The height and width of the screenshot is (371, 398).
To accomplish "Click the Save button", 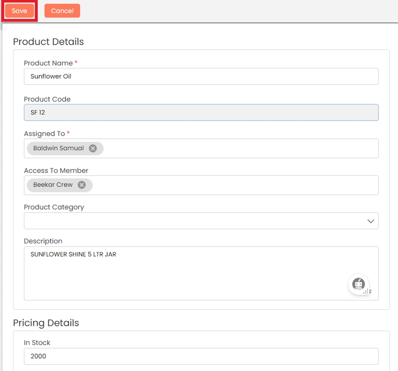I will tap(20, 11).
